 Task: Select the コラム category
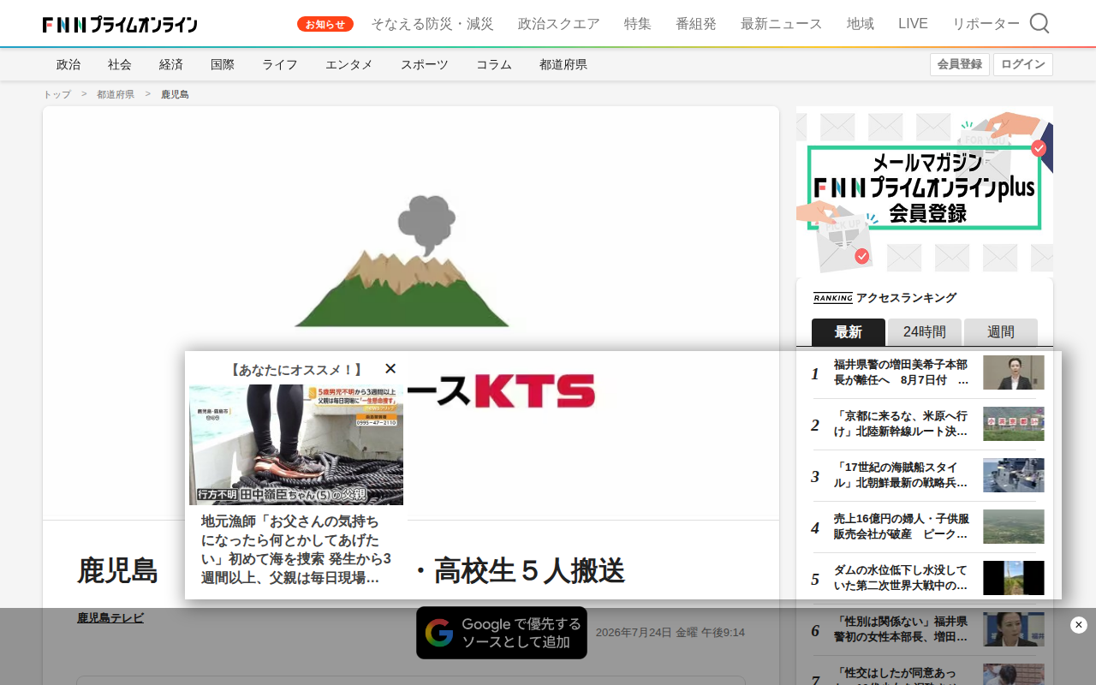tap(494, 64)
